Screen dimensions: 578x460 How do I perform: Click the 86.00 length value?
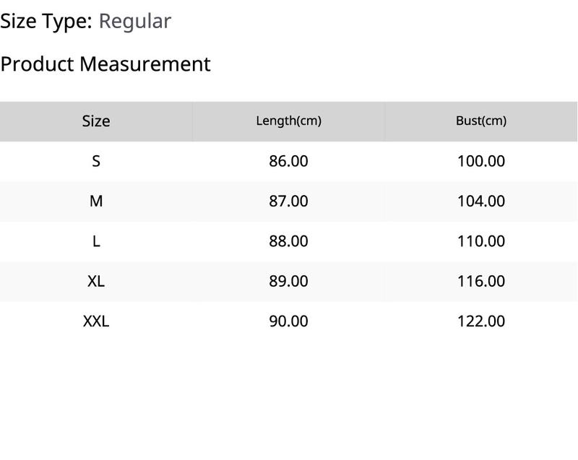pyautogui.click(x=288, y=161)
